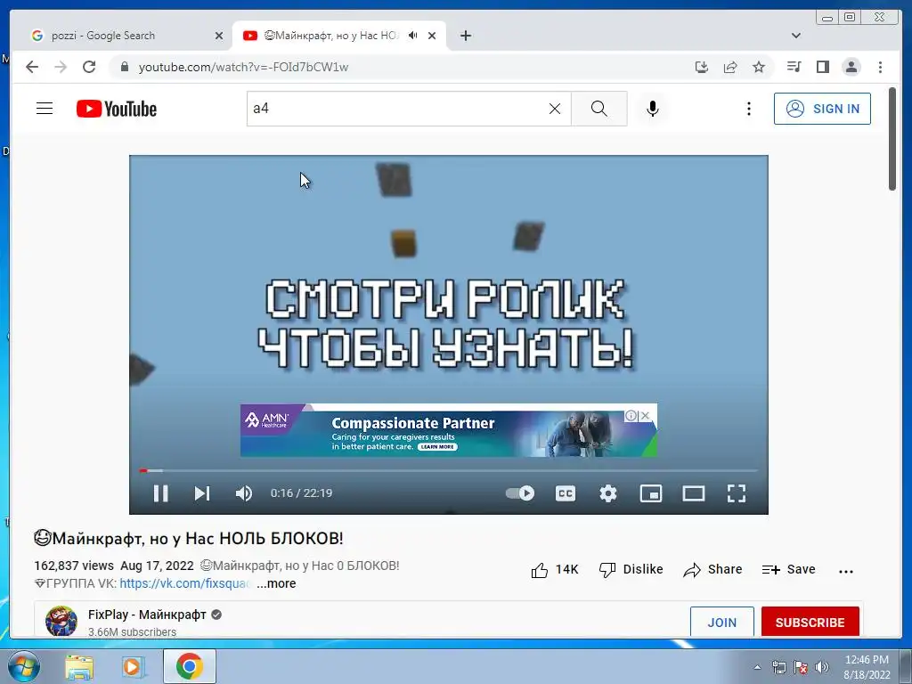Open Chrome profile avatar
912x684 pixels.
point(851,67)
